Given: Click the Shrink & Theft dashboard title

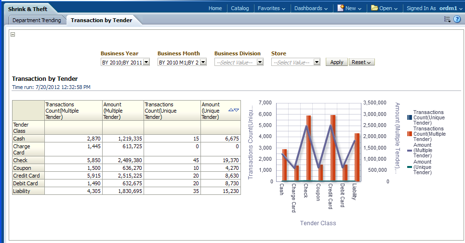Looking at the screenshot, I should pyautogui.click(x=27, y=9).
